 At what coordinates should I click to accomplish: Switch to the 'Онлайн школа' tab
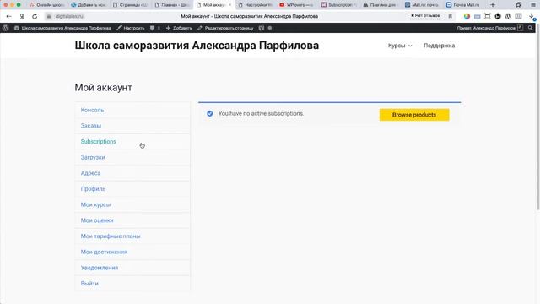[x=47, y=5]
